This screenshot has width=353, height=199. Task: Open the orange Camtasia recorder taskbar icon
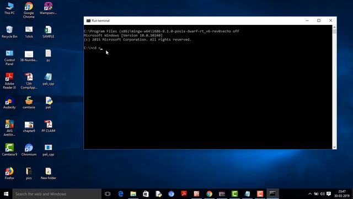pyautogui.click(x=260, y=194)
